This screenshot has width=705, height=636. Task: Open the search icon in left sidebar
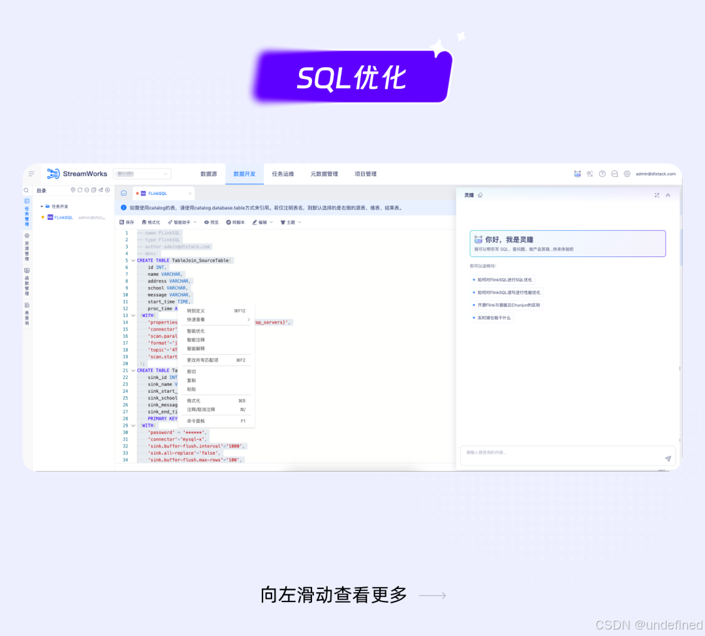[27, 190]
